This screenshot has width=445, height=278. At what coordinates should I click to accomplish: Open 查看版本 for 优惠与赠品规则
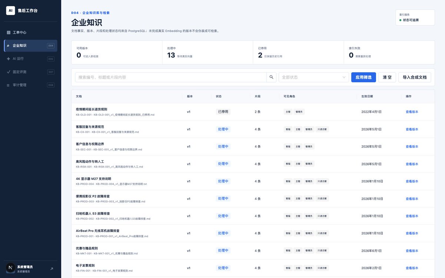tap(412, 251)
